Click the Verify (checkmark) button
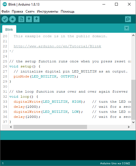 [5, 19]
